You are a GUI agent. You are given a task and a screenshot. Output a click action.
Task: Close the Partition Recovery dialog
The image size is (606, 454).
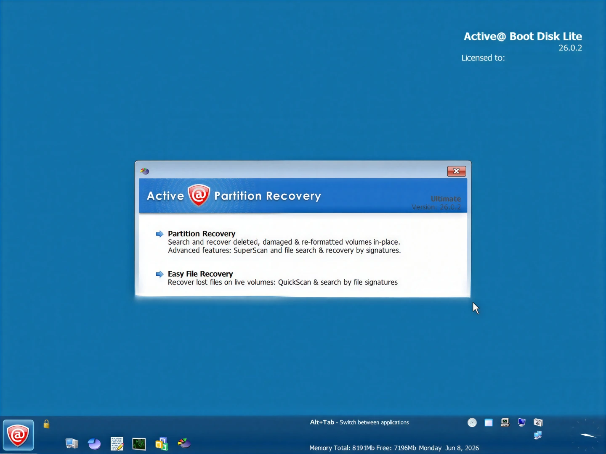coord(457,171)
